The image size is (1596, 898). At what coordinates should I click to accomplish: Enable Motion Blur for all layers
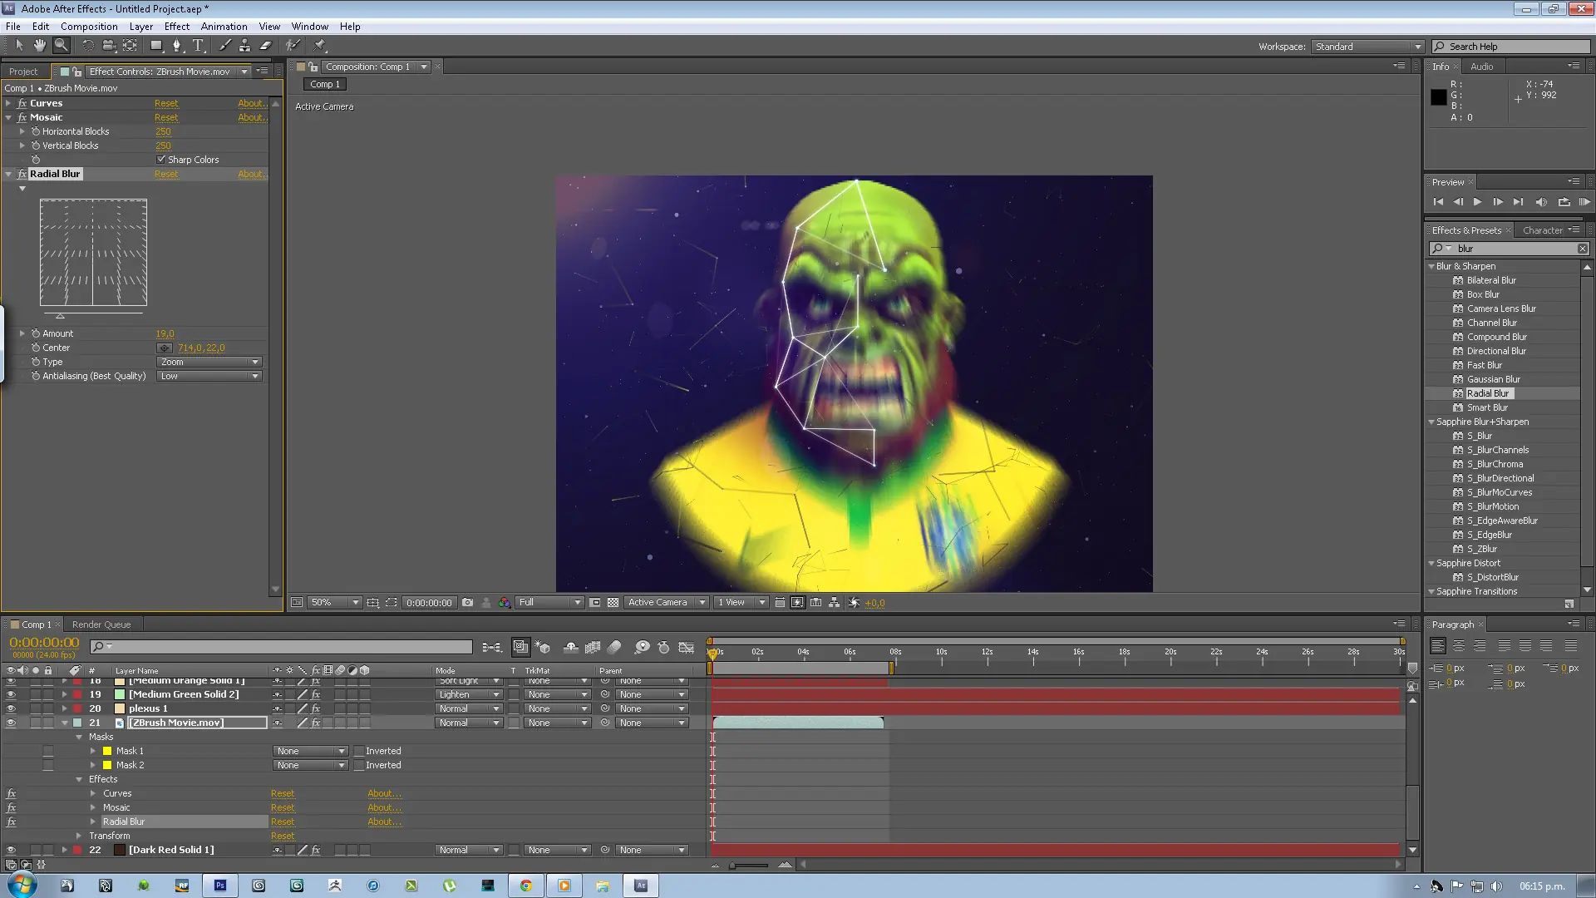click(x=615, y=647)
